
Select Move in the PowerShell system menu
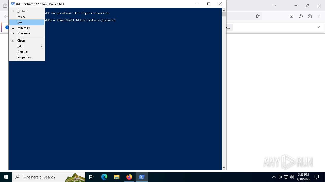tap(27, 17)
